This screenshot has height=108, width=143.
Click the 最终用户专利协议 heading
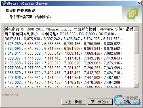tap(20, 11)
